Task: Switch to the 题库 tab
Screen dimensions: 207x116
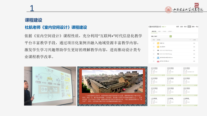Action: pos(159,32)
